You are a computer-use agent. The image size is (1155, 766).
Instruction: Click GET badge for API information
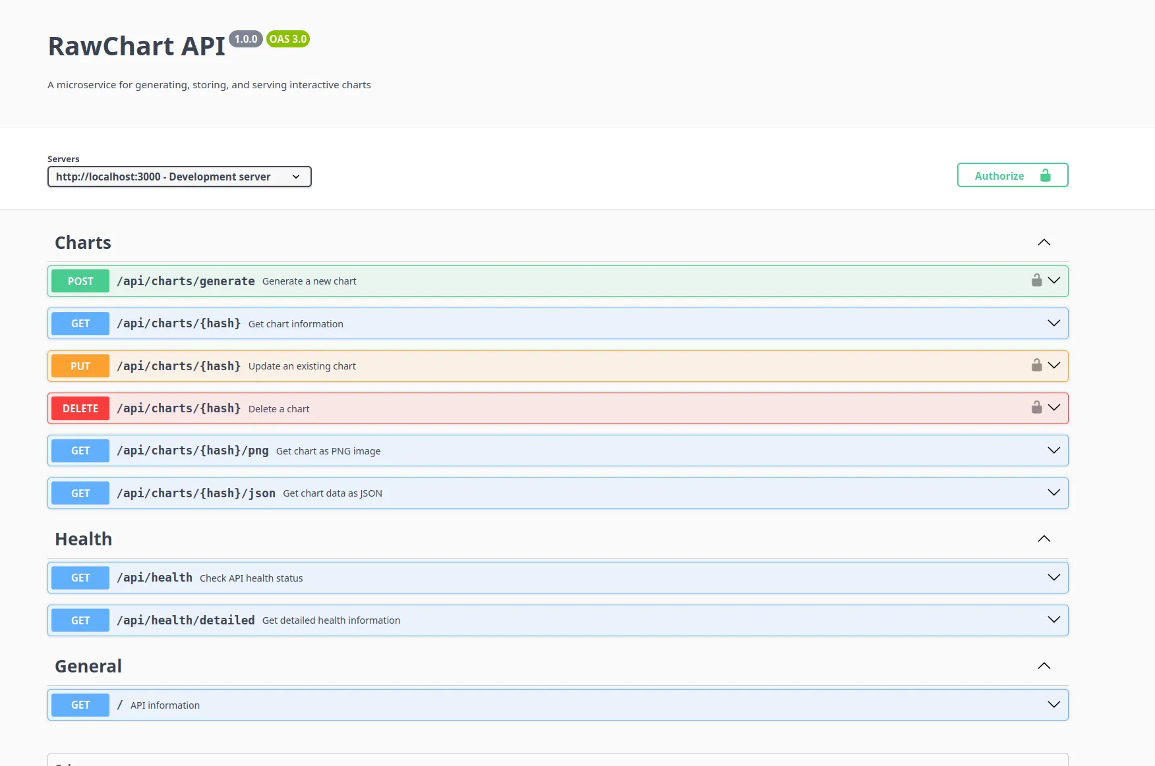tap(80, 705)
